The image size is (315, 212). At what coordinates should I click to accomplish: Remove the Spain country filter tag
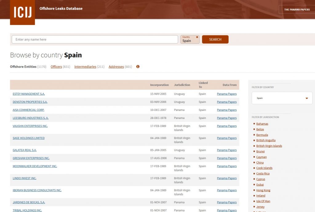pyautogui.click(x=197, y=37)
